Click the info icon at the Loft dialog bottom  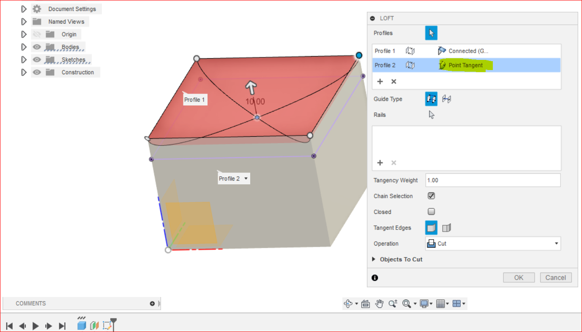click(375, 278)
